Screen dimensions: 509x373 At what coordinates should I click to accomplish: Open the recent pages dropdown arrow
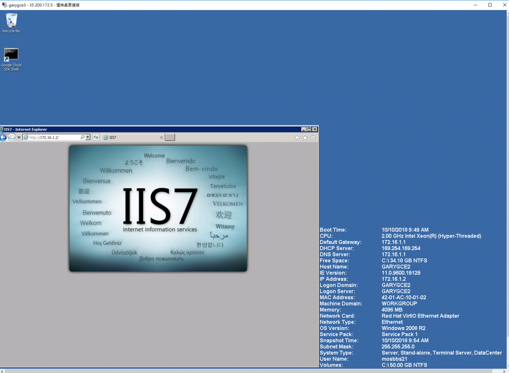(x=19, y=137)
